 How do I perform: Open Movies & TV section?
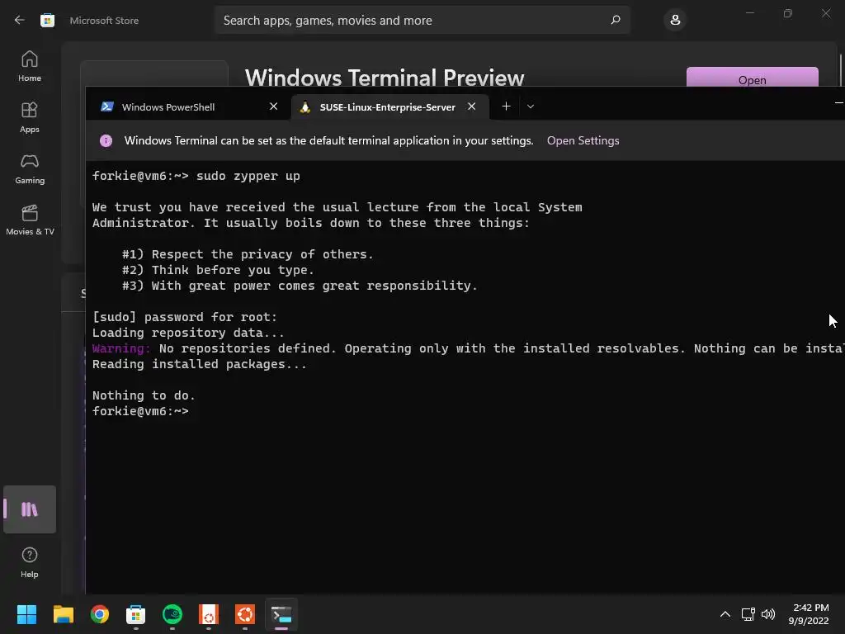click(30, 220)
